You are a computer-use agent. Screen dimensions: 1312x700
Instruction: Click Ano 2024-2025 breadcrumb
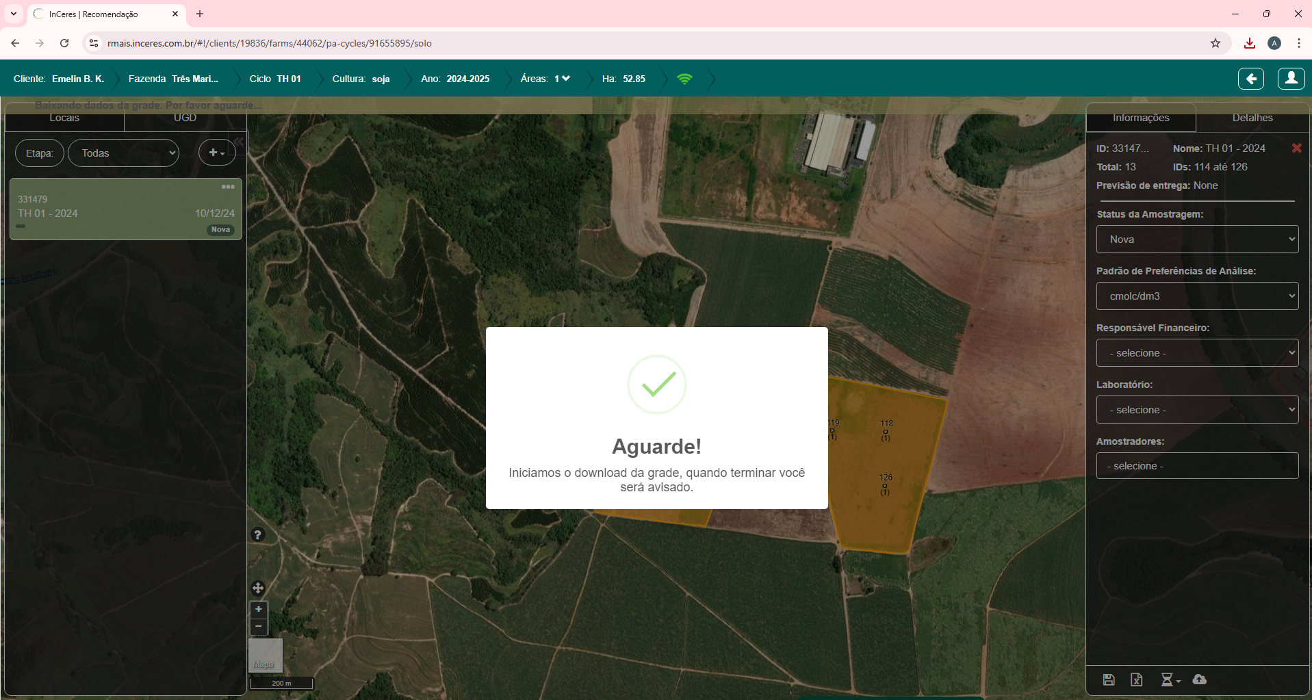pos(455,79)
